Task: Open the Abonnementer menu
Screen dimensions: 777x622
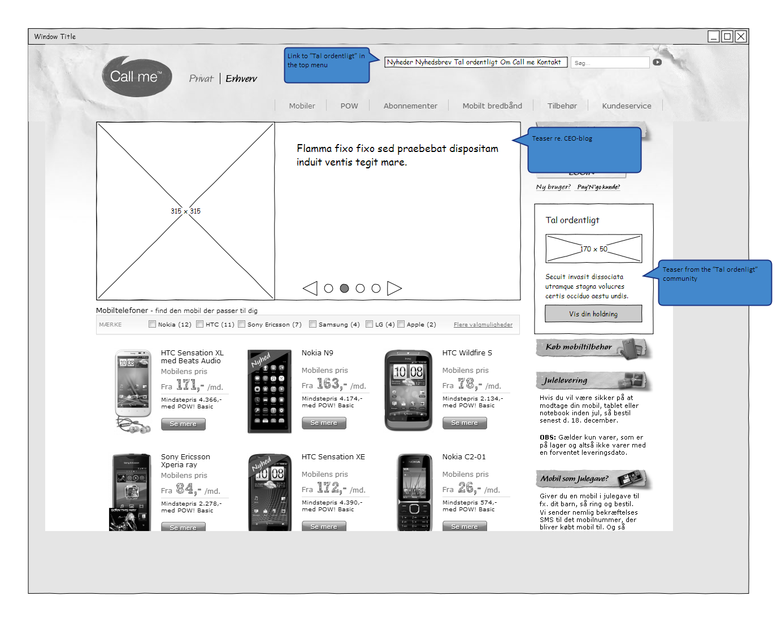Action: tap(410, 106)
